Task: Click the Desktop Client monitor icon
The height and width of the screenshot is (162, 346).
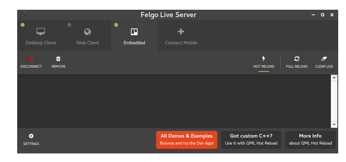Action: point(41,32)
